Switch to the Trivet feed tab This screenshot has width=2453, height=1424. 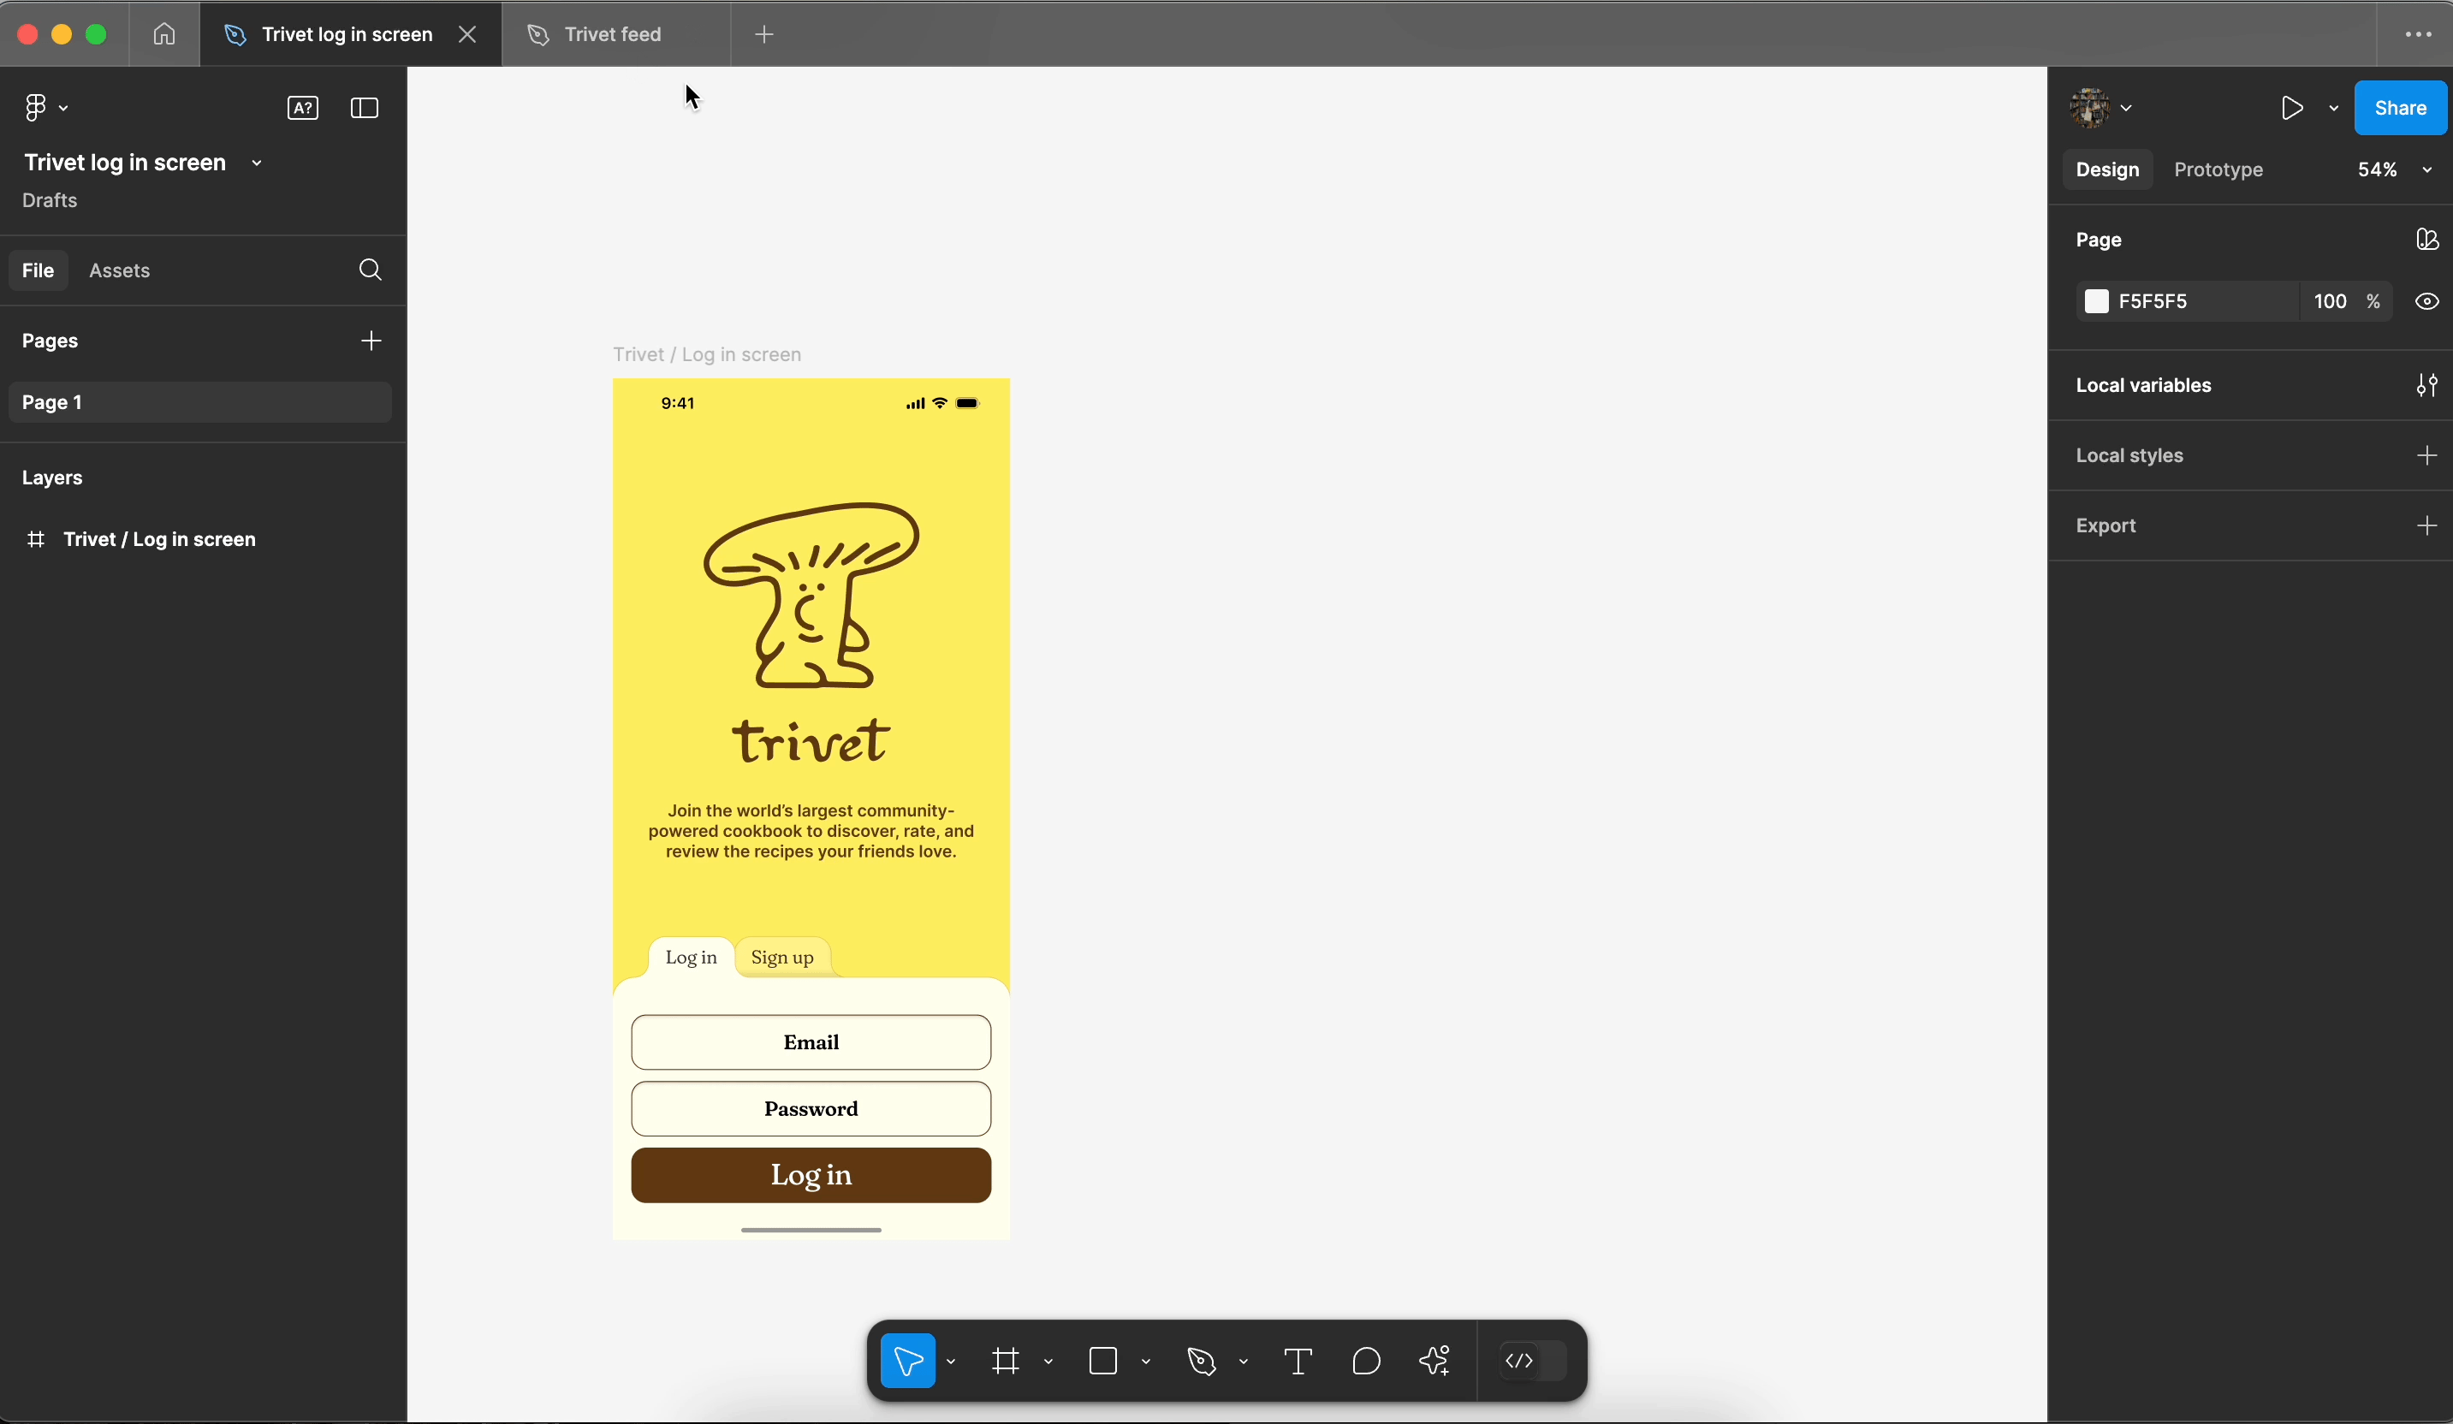point(612,34)
